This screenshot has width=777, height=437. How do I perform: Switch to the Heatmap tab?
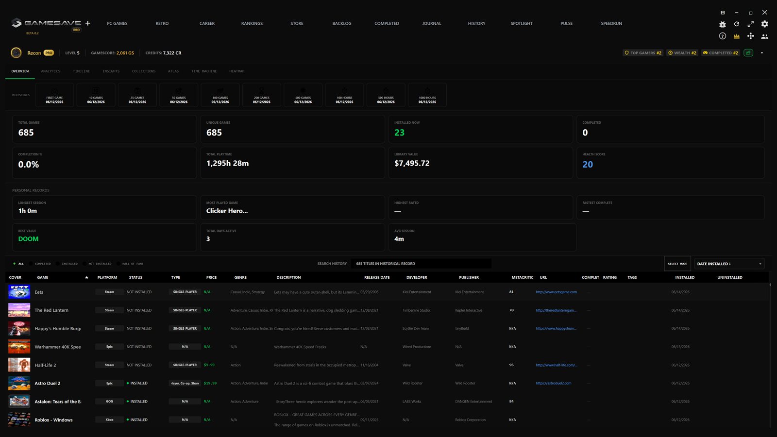(x=236, y=71)
